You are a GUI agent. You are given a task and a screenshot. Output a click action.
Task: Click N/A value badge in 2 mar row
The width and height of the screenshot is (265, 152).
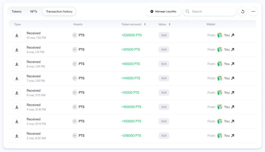click(164, 135)
